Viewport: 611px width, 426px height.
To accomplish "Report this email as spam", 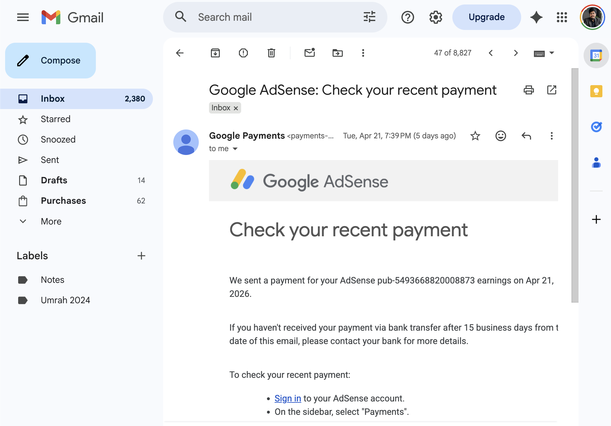I will pos(243,53).
